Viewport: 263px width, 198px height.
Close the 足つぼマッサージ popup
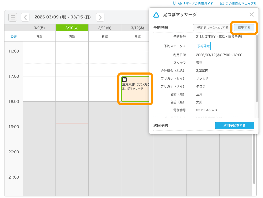[252, 15]
